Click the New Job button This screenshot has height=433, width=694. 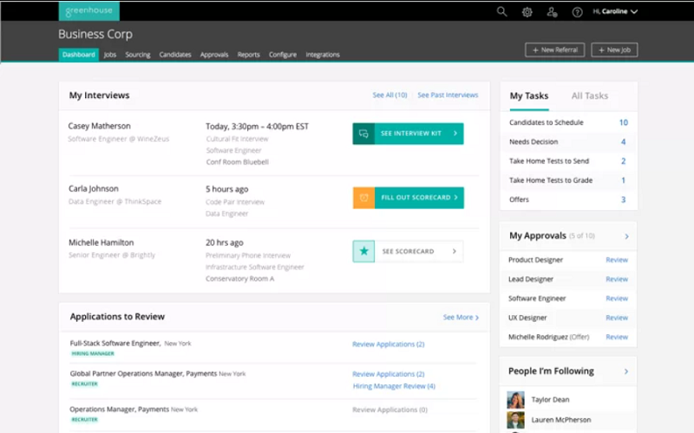(614, 50)
